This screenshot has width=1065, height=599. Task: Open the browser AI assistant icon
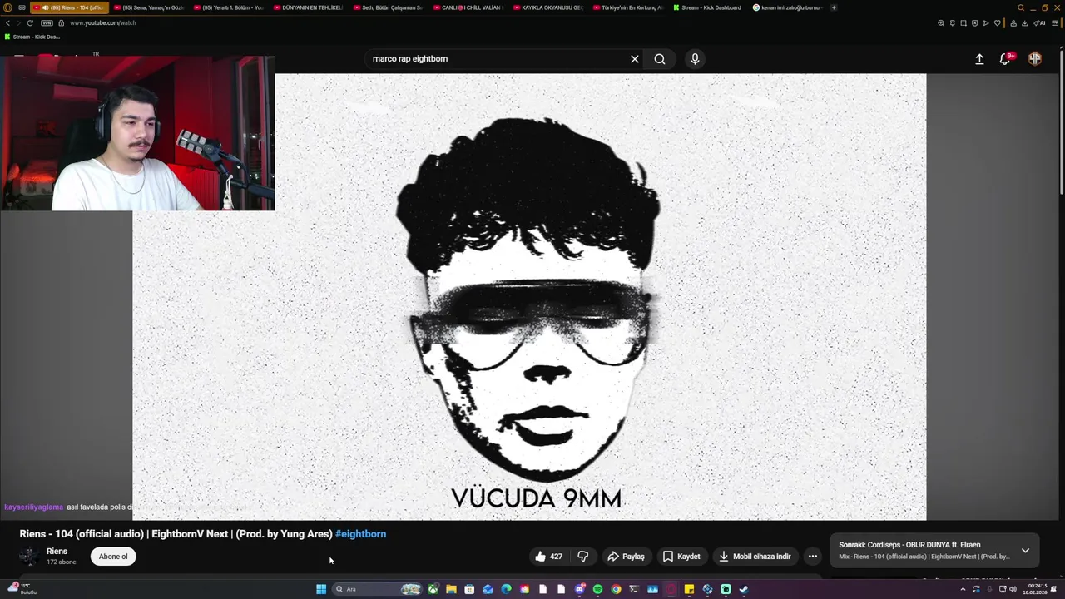coord(1039,23)
